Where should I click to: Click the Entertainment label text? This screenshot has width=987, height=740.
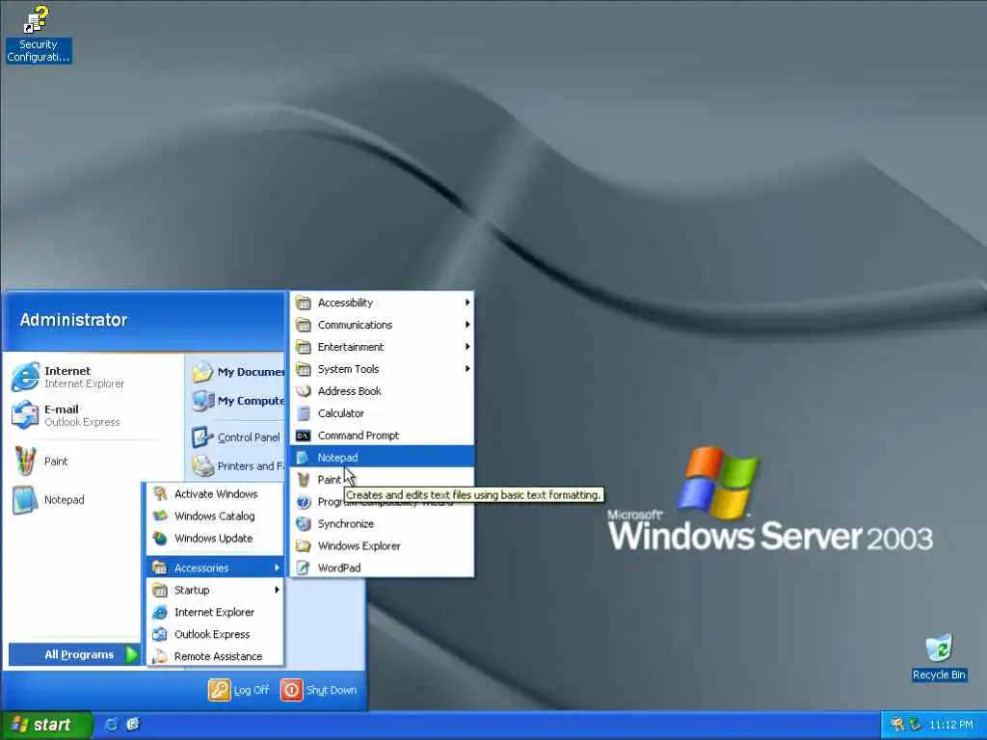[351, 347]
